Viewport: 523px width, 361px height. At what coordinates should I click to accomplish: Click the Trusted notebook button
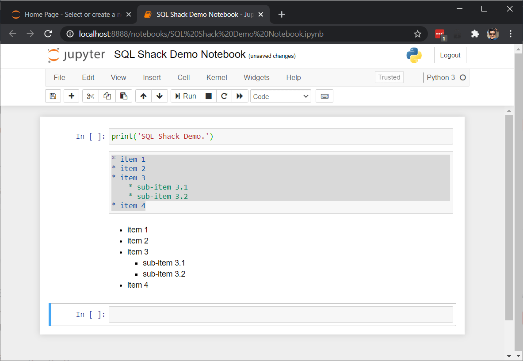(389, 77)
